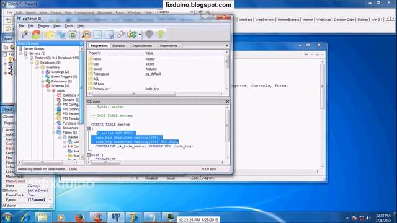Image resolution: width=397 pixels, height=223 pixels.
Task: Click the pgAdmin elephant taskbar icon
Action: point(116,217)
